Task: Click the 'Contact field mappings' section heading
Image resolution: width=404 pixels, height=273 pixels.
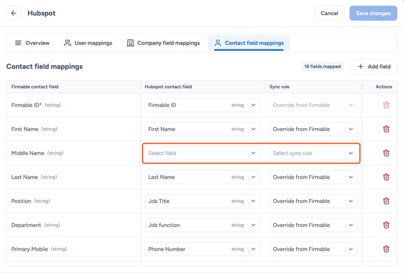Action: [x=45, y=66]
